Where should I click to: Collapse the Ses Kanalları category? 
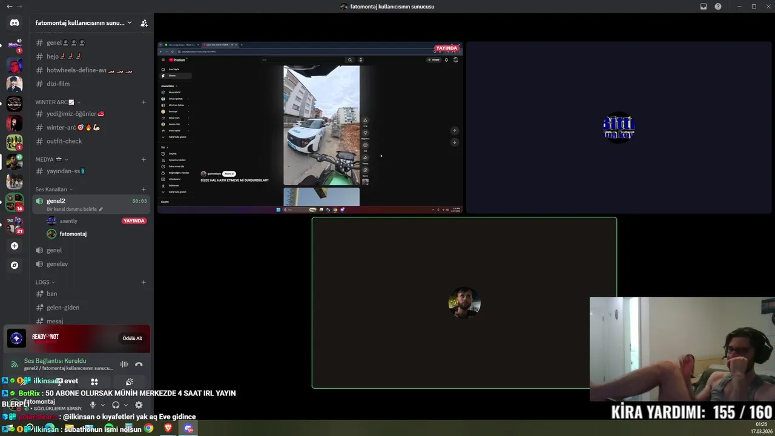point(54,190)
